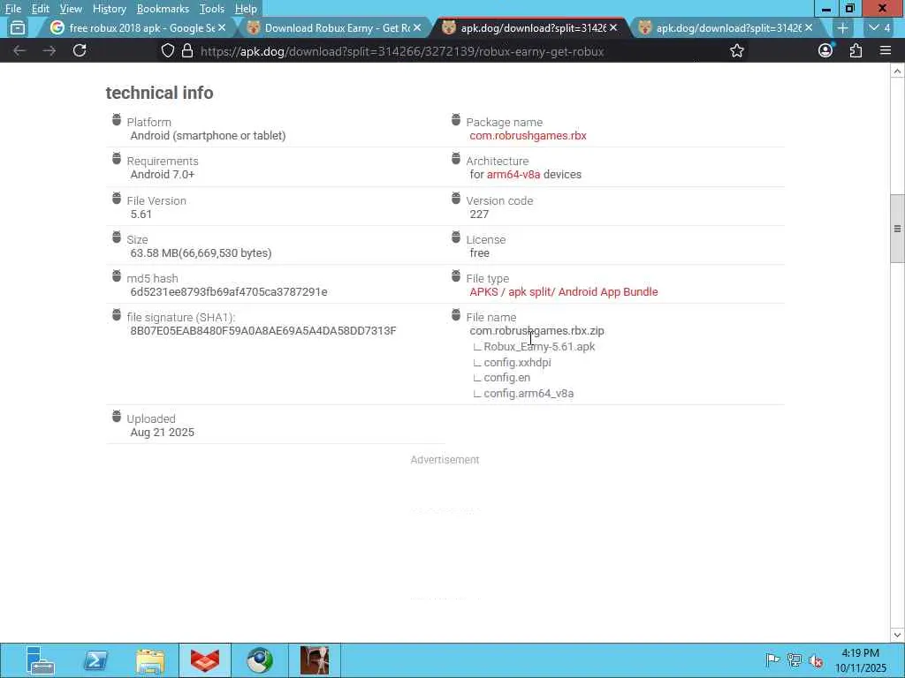This screenshot has height=678, width=905.
Task: Open picture thumbnail app on taskbar
Action: click(315, 660)
